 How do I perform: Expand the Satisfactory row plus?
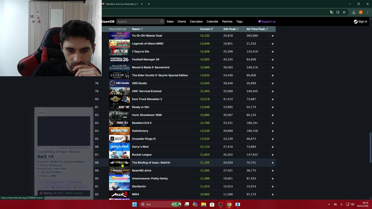(273, 131)
